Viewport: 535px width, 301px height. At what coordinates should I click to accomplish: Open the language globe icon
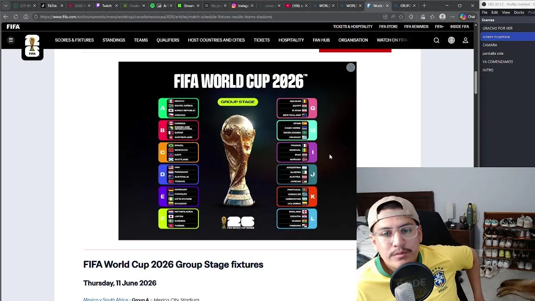coord(451,40)
